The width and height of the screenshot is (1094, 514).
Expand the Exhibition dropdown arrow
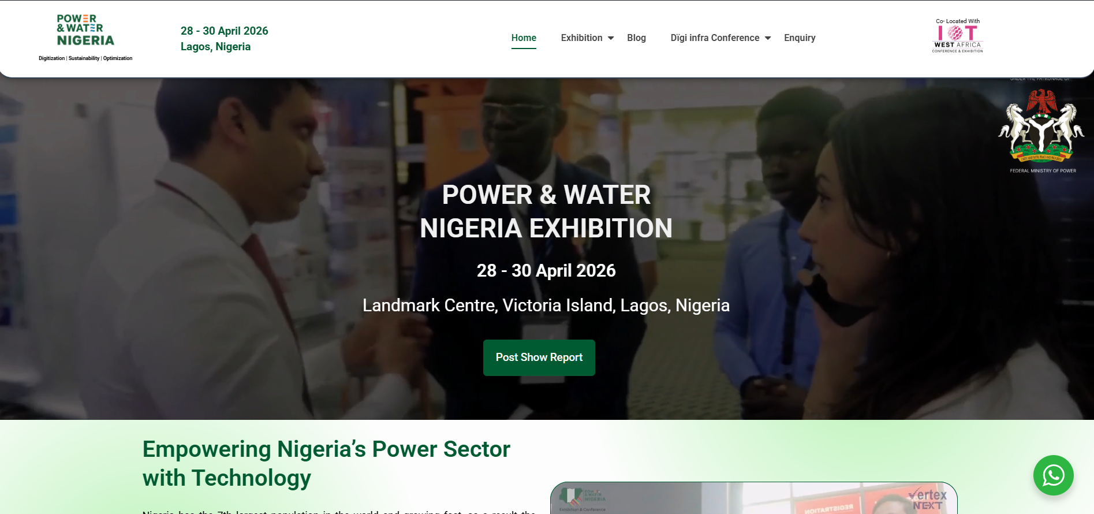pos(611,38)
